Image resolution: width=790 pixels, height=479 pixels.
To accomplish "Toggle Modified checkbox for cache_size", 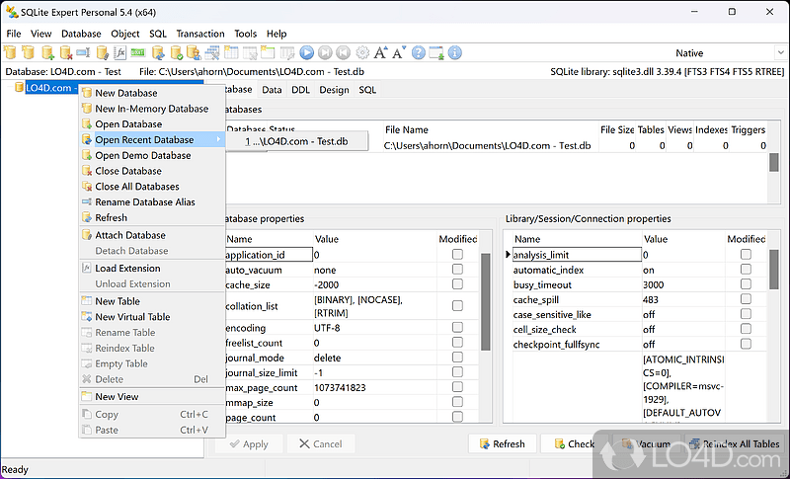I will [457, 284].
